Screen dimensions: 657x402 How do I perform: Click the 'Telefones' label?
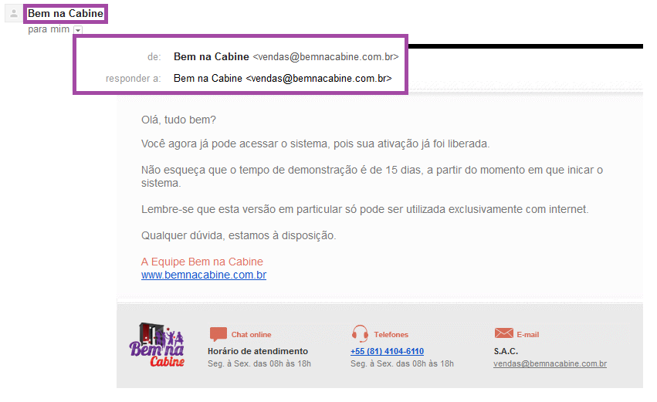click(391, 335)
